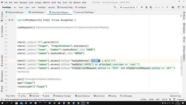Image resolution: width=186 pixels, height=105 pixels.
Task: Open the File menu
Action: [x=6, y=2]
